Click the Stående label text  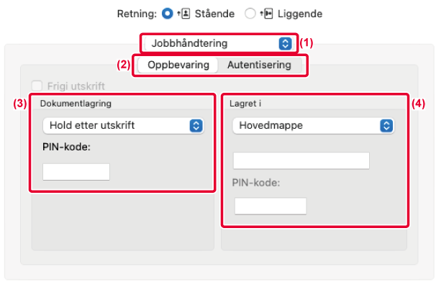[214, 14]
